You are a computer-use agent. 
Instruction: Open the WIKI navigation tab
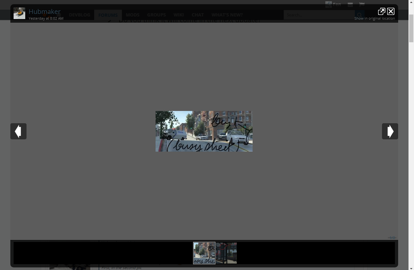(179, 15)
